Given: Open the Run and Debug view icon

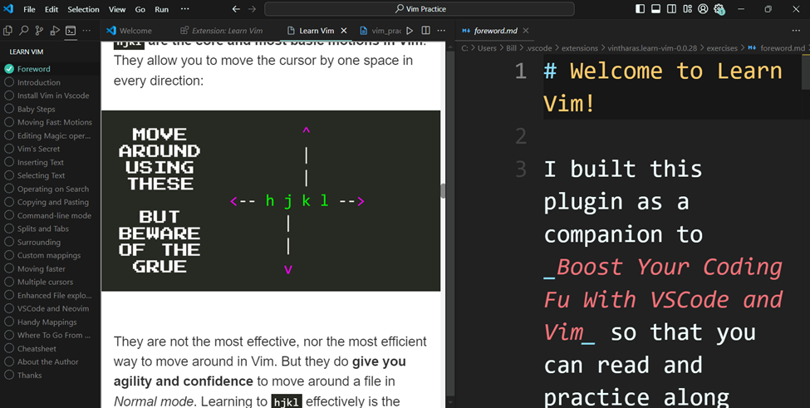Looking at the screenshot, I should click(x=55, y=31).
